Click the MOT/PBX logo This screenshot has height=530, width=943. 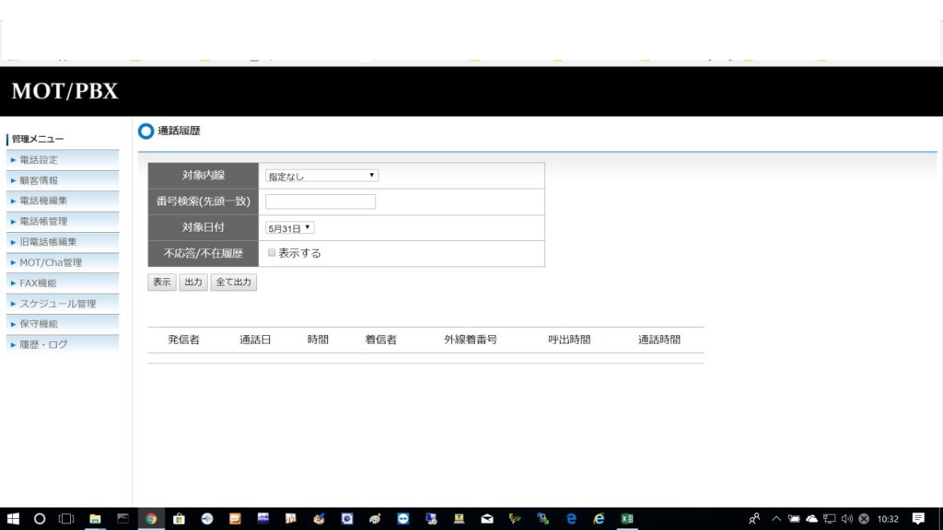[x=65, y=91]
